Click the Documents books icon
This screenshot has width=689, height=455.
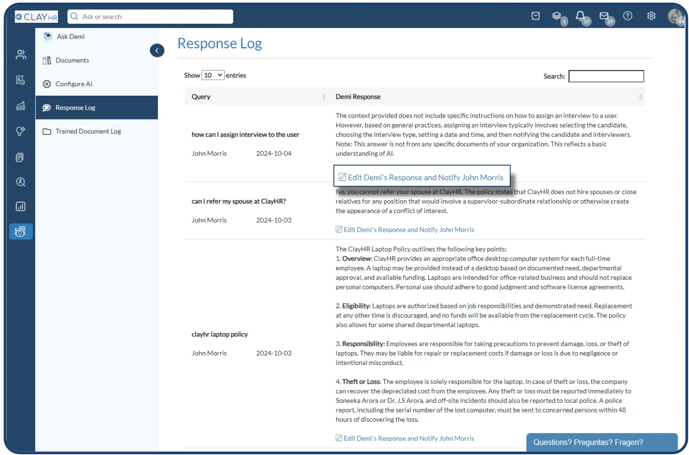click(47, 61)
